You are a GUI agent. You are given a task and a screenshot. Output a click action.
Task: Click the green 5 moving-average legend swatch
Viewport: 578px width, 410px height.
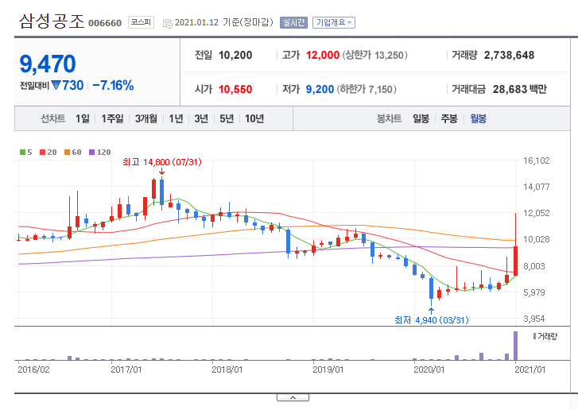tap(22, 152)
